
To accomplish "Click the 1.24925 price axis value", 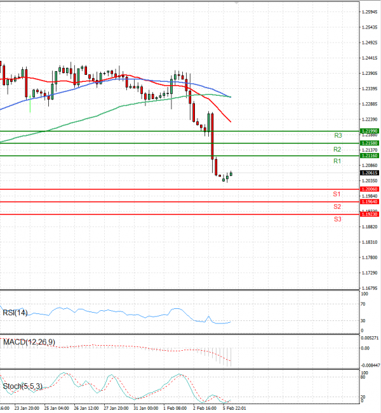I will (370, 43).
